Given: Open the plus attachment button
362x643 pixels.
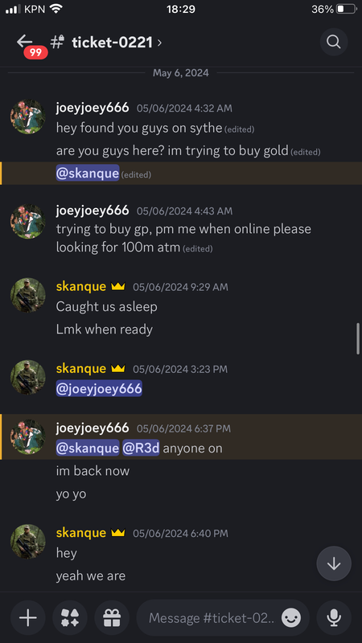Looking at the screenshot, I should [28, 617].
